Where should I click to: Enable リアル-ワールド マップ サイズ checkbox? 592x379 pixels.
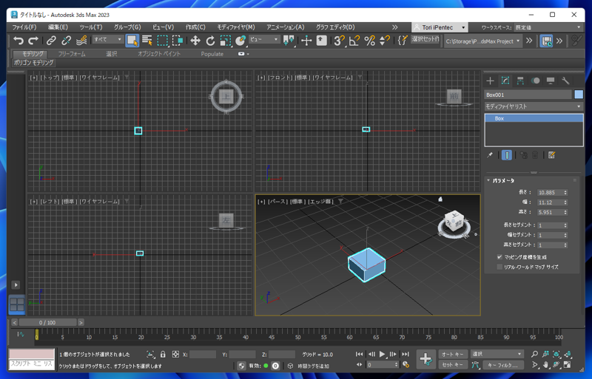[x=499, y=267]
